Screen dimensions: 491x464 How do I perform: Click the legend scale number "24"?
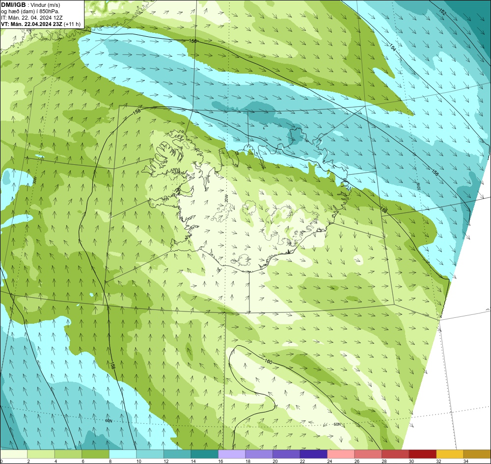pyautogui.click(x=329, y=461)
